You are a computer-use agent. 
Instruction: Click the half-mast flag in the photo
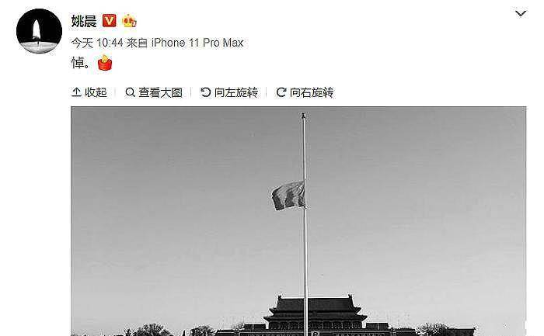tap(288, 196)
